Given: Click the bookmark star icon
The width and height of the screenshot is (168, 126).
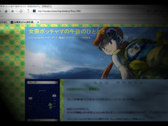Looking at the screenshot, I should [x=12, y=11].
